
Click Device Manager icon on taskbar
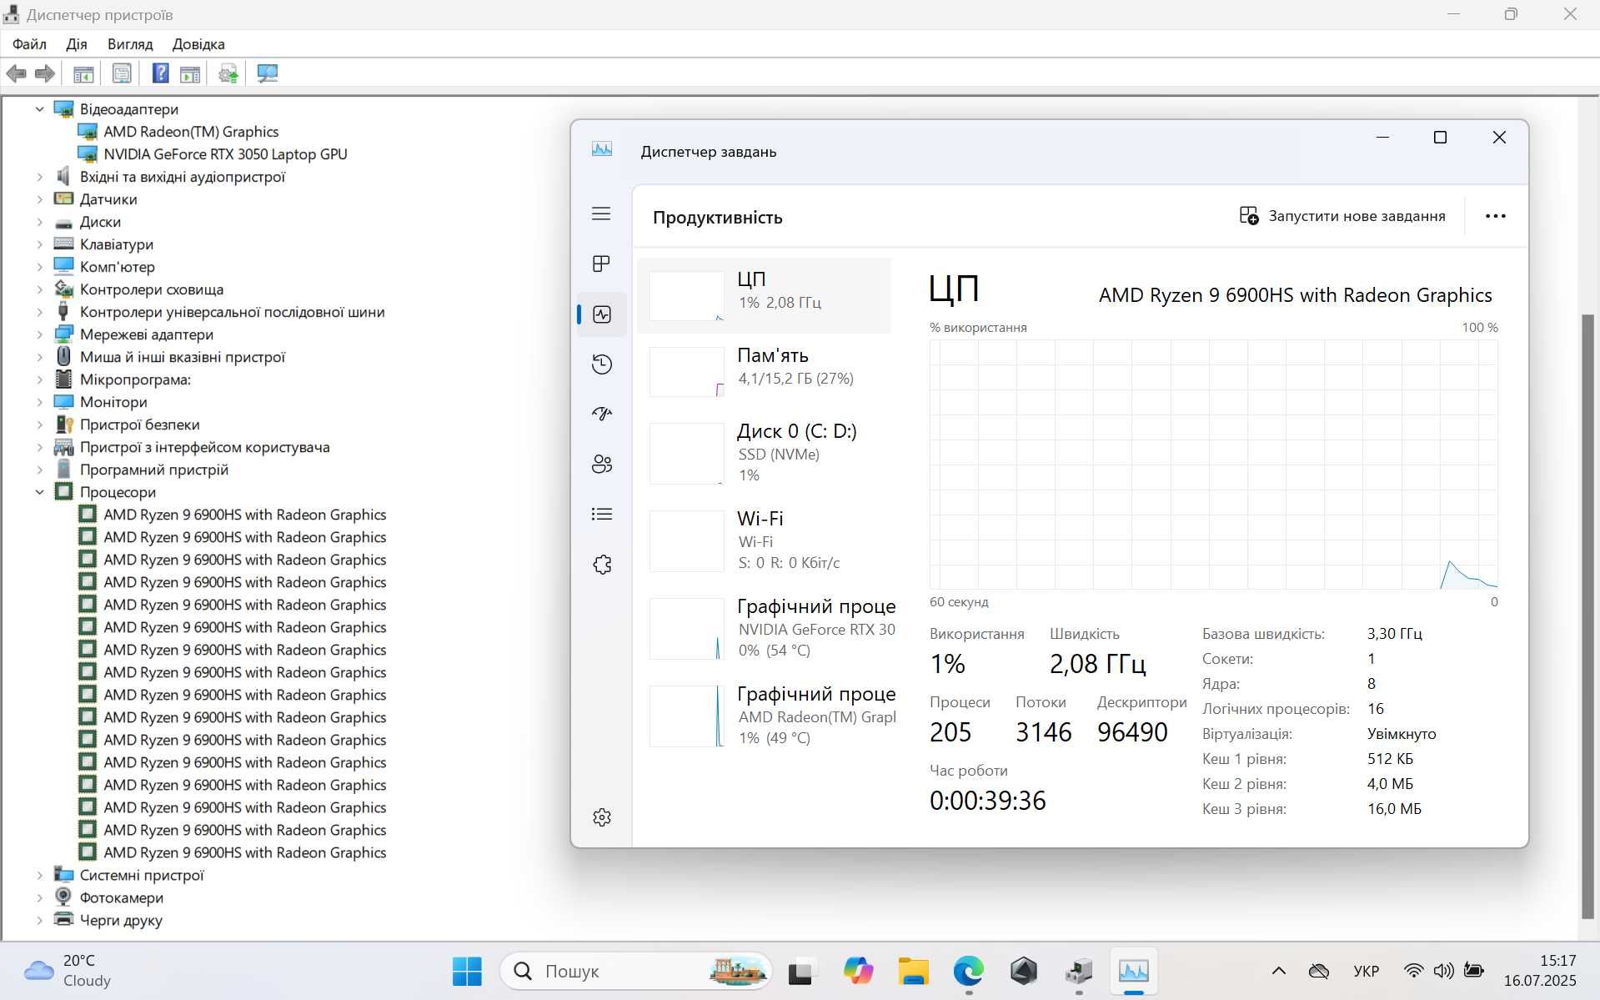(1079, 971)
